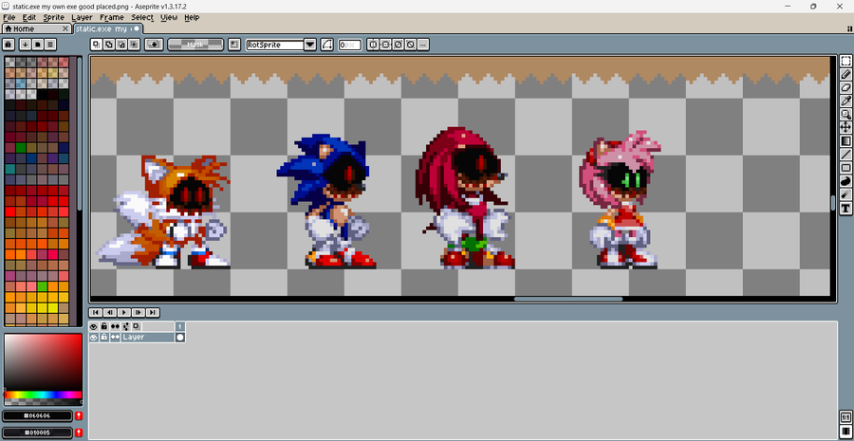Screen dimensions: 854x441
Task: Select the Eraser tool
Action: (x=845, y=87)
